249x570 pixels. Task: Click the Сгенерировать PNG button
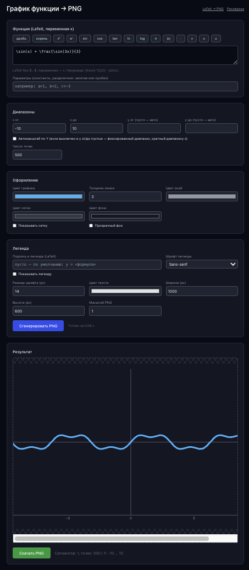point(38,326)
